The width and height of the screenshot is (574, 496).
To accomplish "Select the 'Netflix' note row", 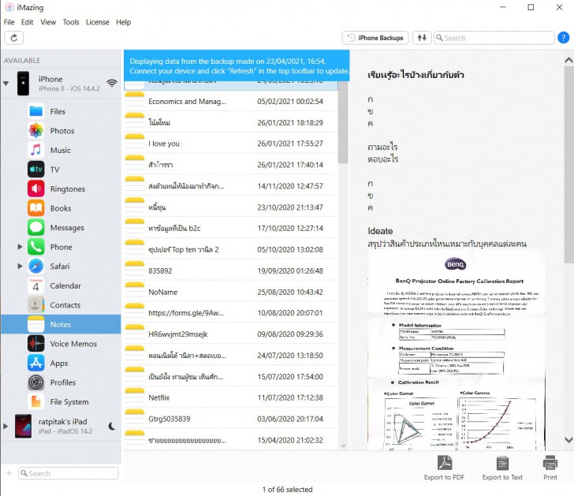I will coord(230,397).
